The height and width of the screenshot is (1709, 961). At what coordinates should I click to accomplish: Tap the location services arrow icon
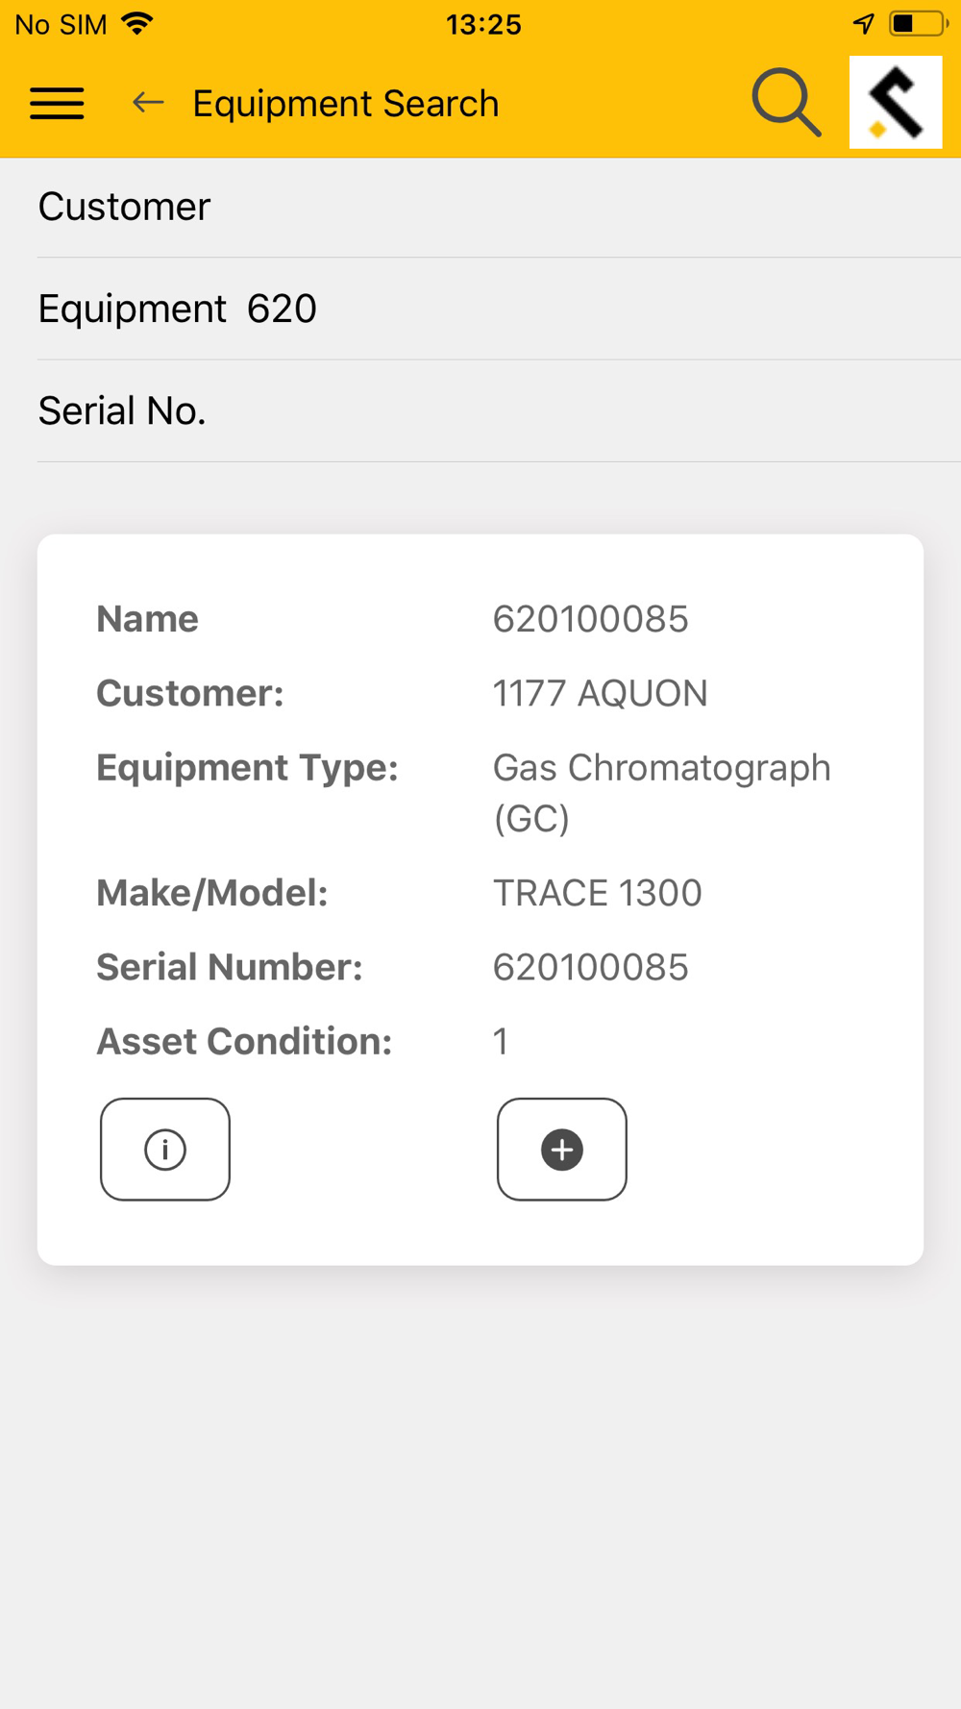tap(864, 24)
